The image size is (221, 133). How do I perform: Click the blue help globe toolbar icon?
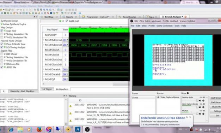pos(80,13)
